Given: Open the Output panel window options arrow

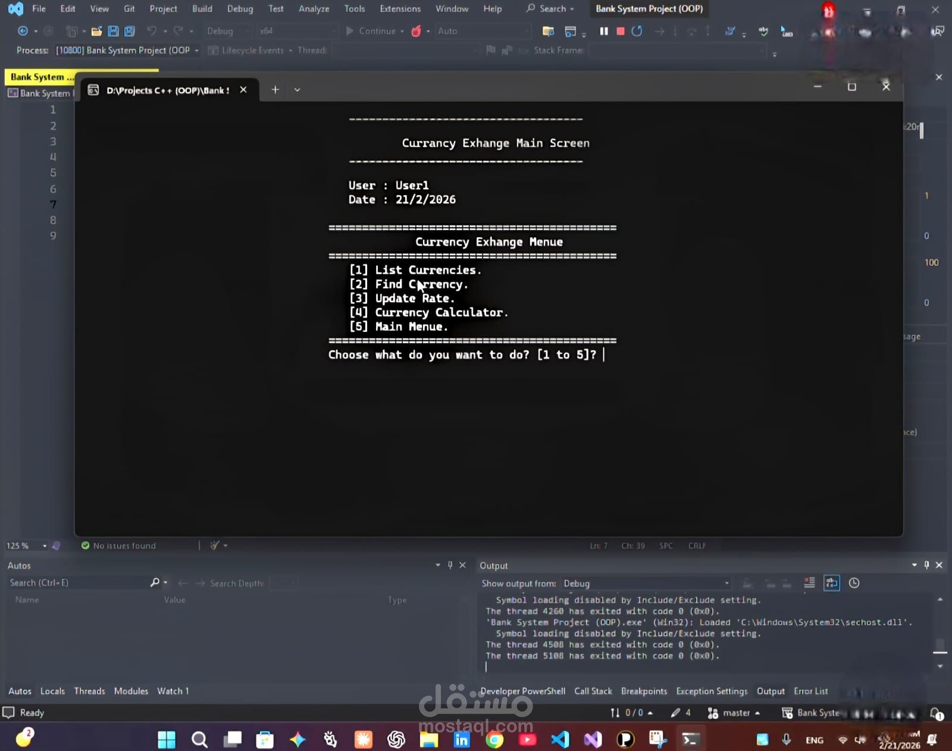Looking at the screenshot, I should coord(915,565).
